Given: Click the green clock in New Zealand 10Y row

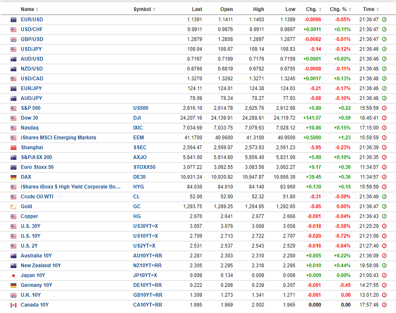Looking at the screenshot, I should point(385,266).
